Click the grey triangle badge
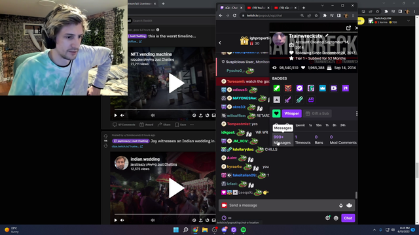Image resolution: width=419 pixels, height=235 pixels. (x=276, y=100)
